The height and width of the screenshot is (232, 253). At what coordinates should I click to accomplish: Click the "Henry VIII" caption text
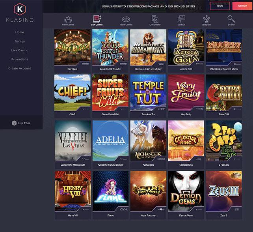click(x=73, y=215)
